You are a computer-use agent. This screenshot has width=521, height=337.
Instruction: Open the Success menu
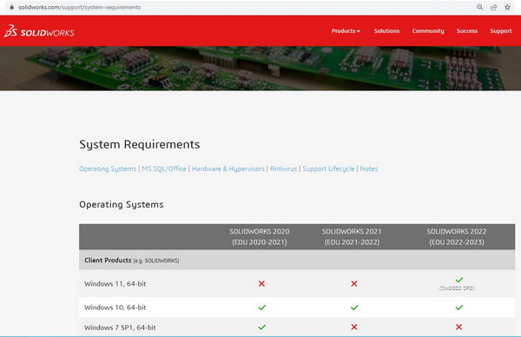point(467,31)
